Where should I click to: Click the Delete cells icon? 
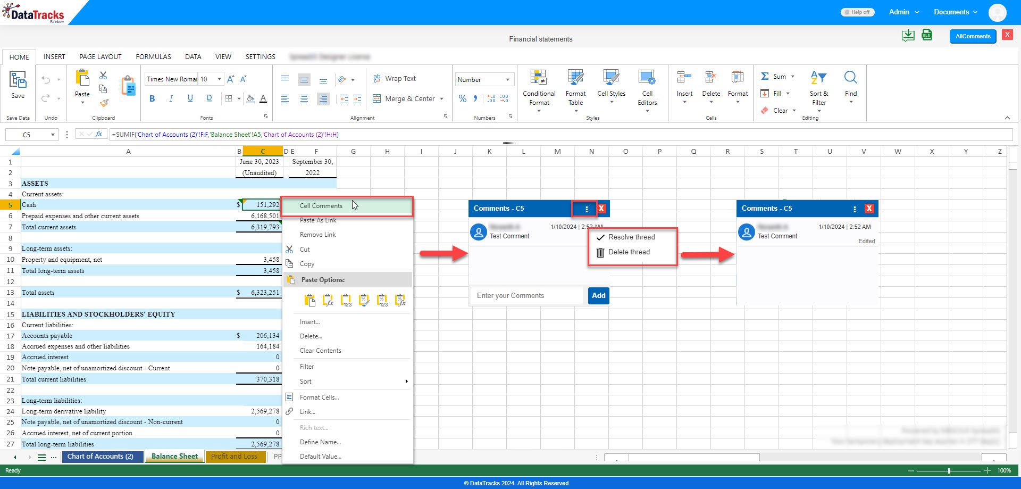711,78
